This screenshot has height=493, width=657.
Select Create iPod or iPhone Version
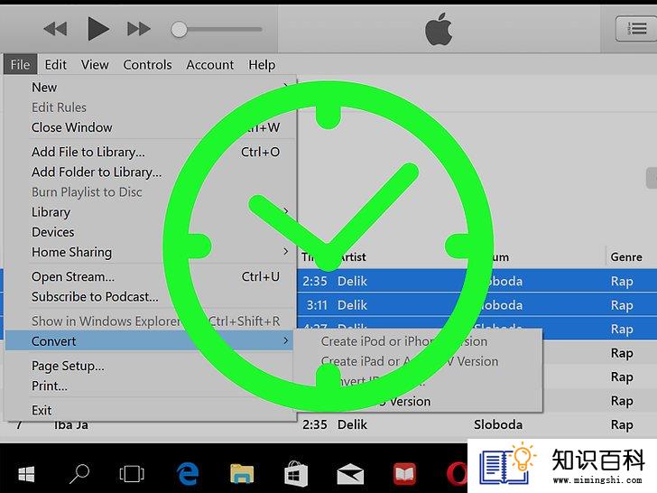click(x=418, y=341)
